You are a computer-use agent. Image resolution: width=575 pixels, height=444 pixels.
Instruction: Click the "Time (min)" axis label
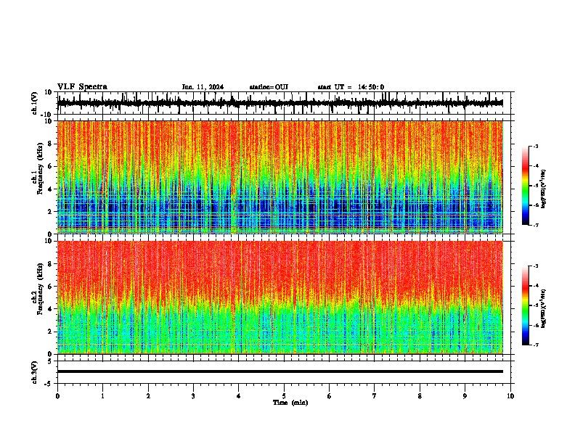pyautogui.click(x=290, y=403)
